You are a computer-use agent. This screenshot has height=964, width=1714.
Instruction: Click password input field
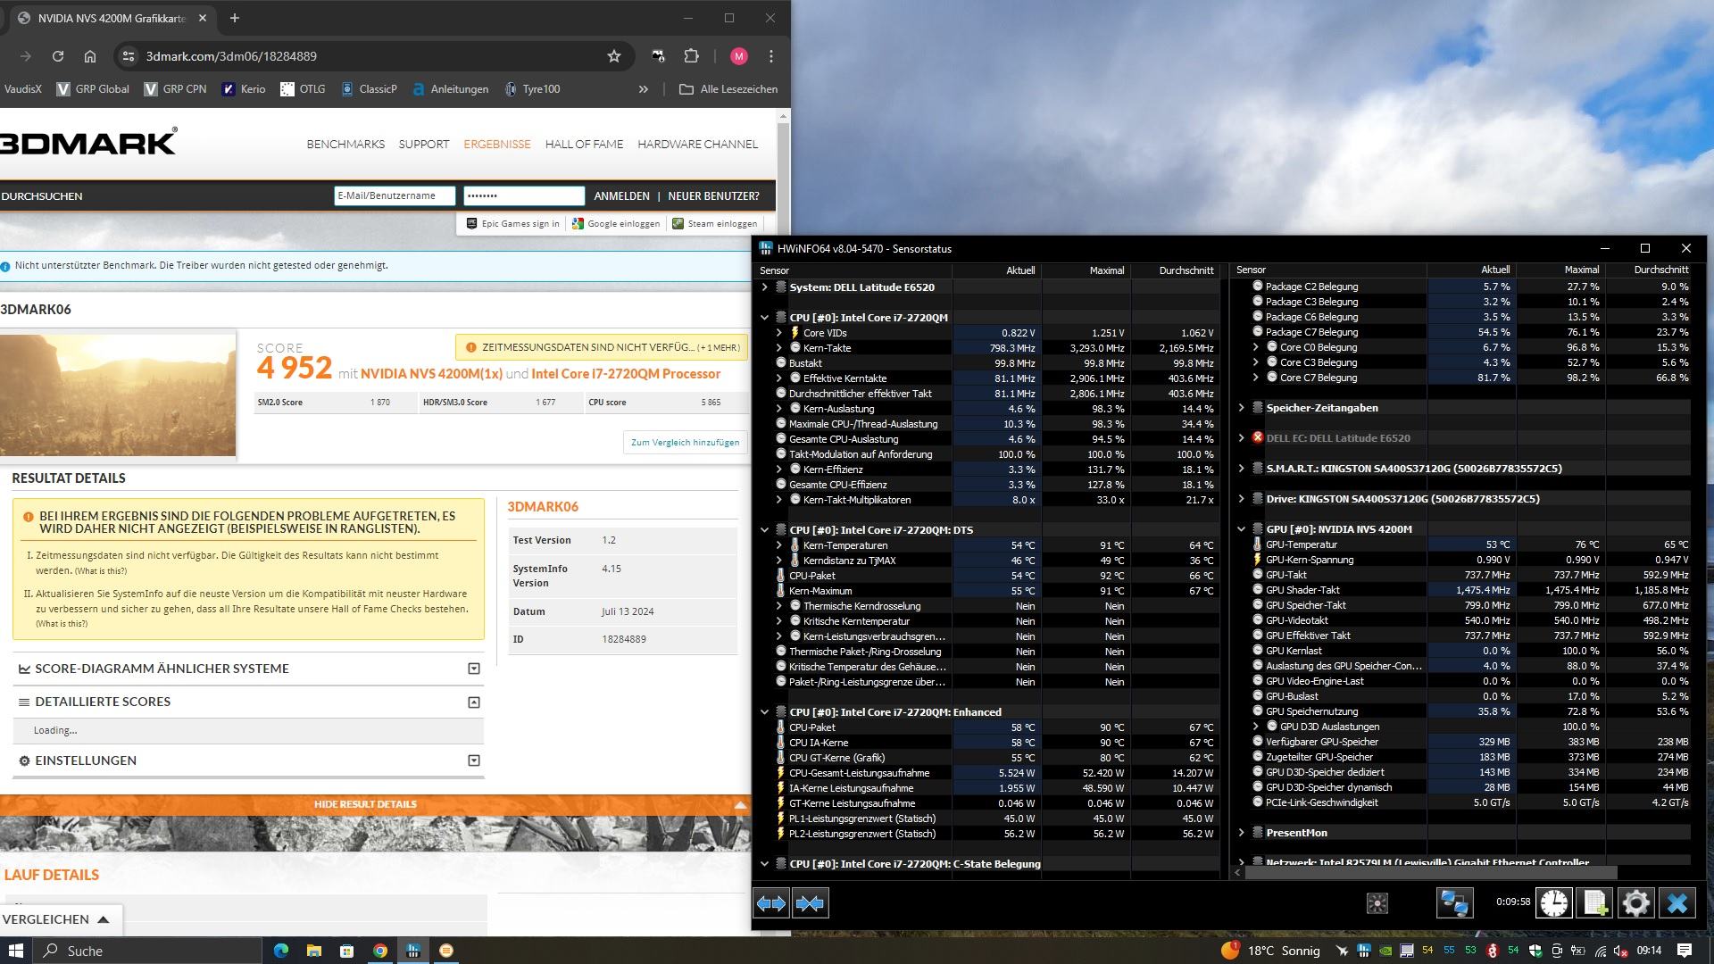[x=524, y=196]
